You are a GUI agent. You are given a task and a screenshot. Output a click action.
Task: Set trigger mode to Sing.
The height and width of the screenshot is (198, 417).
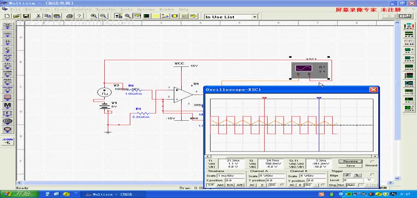pyautogui.click(x=333, y=185)
